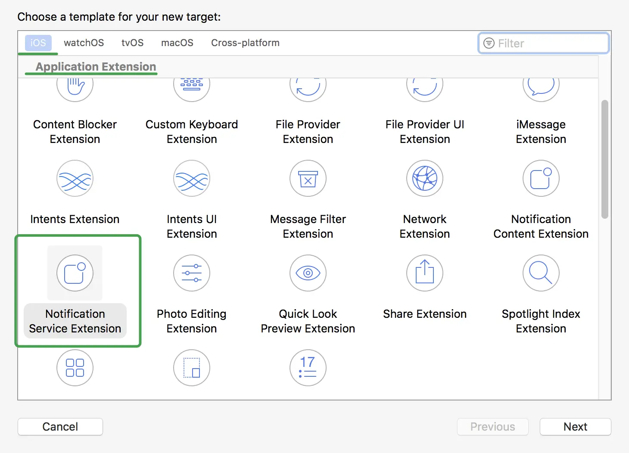Click the Content Blocker Extension label
This screenshot has height=453, width=629.
(x=75, y=132)
